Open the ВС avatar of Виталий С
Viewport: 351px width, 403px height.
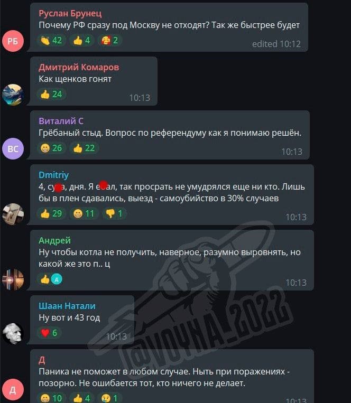tap(13, 148)
